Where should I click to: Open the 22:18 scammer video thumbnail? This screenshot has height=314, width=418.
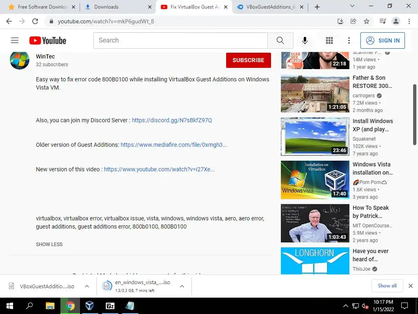[x=315, y=61]
